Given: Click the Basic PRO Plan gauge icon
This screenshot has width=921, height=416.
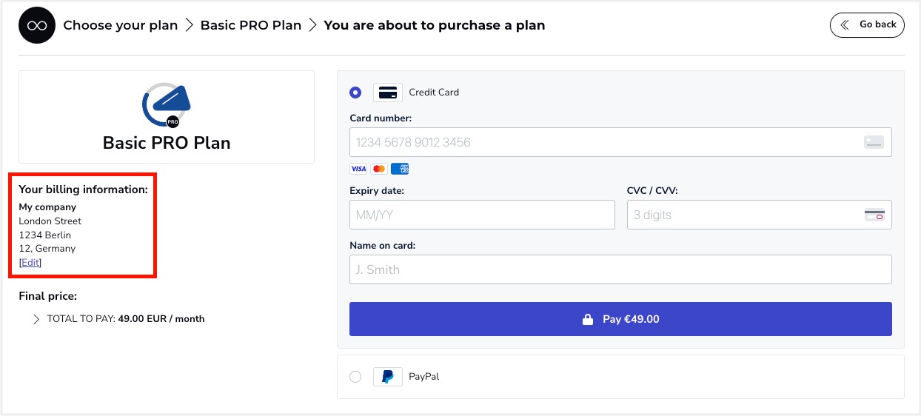Looking at the screenshot, I should click(x=167, y=105).
